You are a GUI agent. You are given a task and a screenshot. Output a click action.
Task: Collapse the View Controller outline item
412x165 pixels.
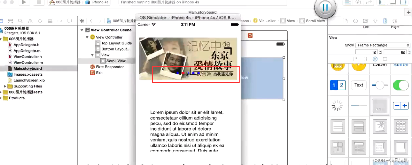coord(87,37)
